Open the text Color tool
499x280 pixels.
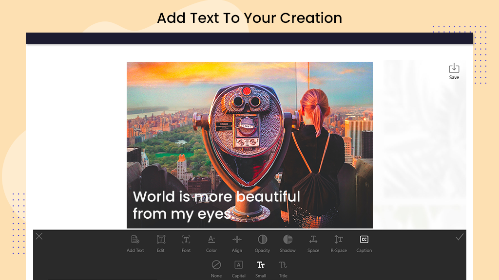pyautogui.click(x=211, y=244)
